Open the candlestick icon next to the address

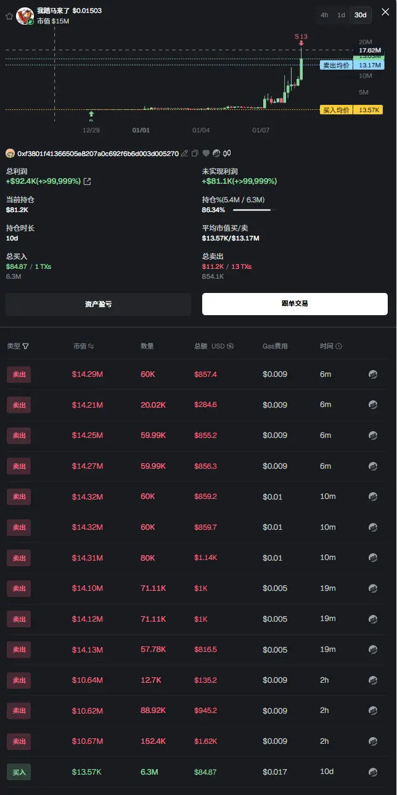point(227,154)
